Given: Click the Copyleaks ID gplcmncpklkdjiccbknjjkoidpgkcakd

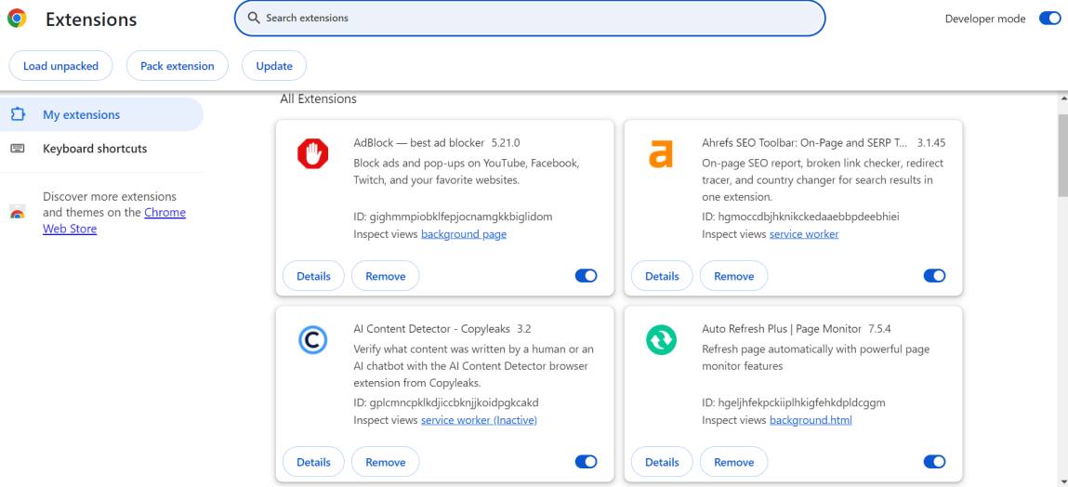Looking at the screenshot, I should coord(454,401).
